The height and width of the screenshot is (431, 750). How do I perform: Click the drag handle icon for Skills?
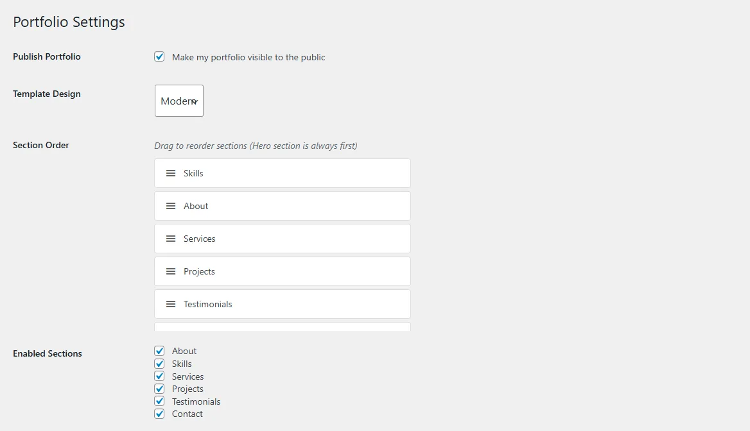[171, 173]
